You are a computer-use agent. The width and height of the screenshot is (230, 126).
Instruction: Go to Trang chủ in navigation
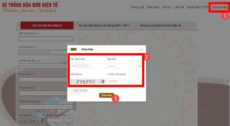[137, 7]
